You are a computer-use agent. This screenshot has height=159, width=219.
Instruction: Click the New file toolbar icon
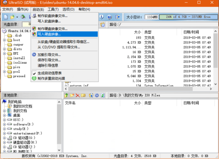click(x=6, y=17)
